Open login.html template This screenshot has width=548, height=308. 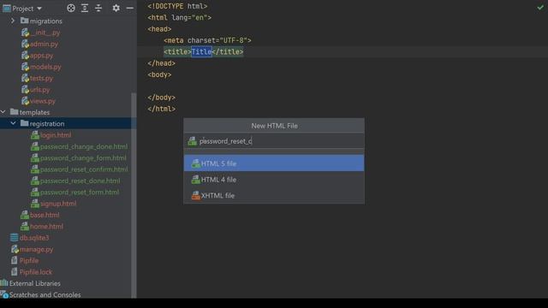pyautogui.click(x=55, y=135)
